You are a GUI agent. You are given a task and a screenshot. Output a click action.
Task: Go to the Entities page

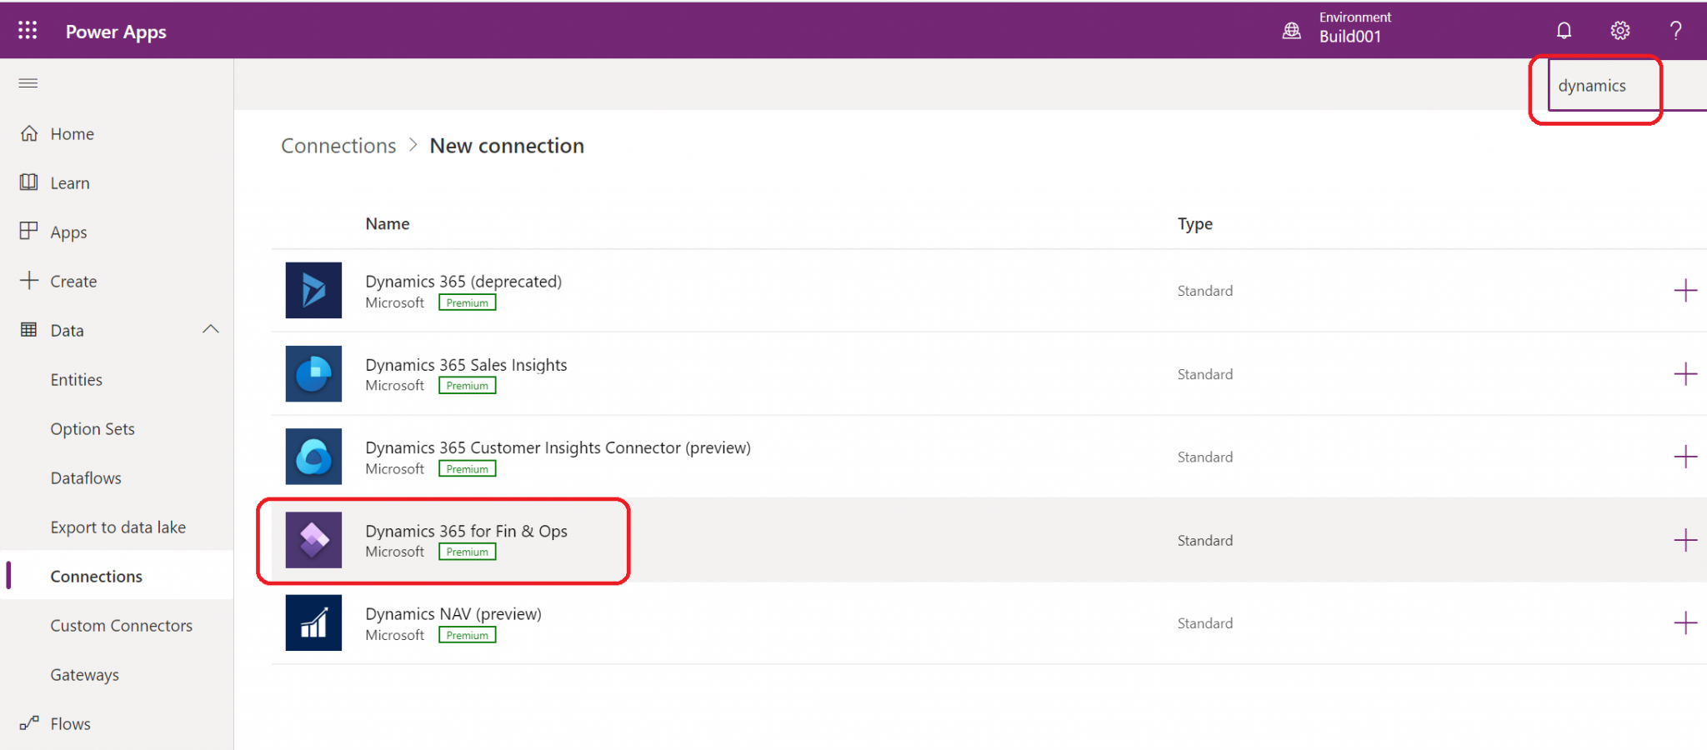(76, 379)
